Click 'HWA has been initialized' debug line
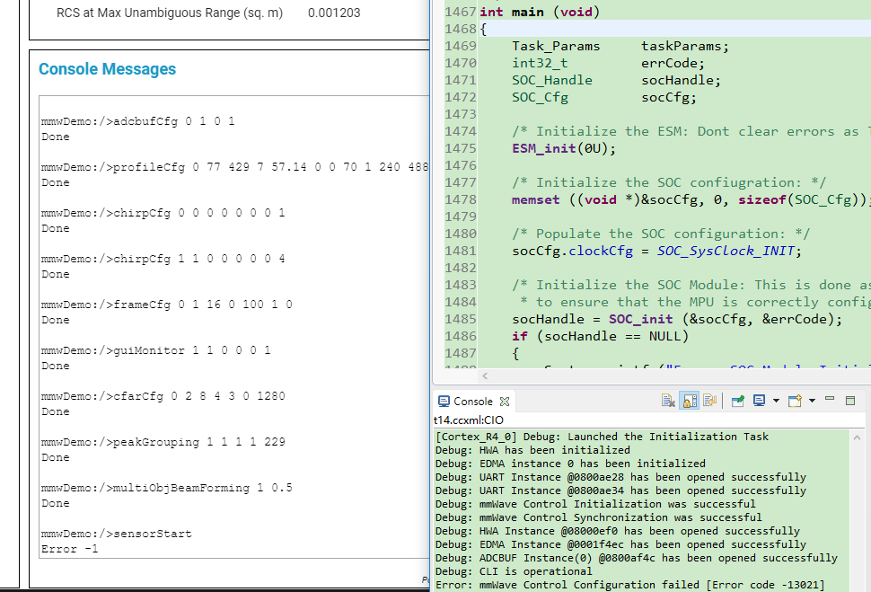Viewport: 871px width, 592px height. click(532, 450)
